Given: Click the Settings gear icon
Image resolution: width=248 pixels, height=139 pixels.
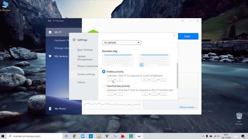Looking at the screenshot, I should [74, 40].
